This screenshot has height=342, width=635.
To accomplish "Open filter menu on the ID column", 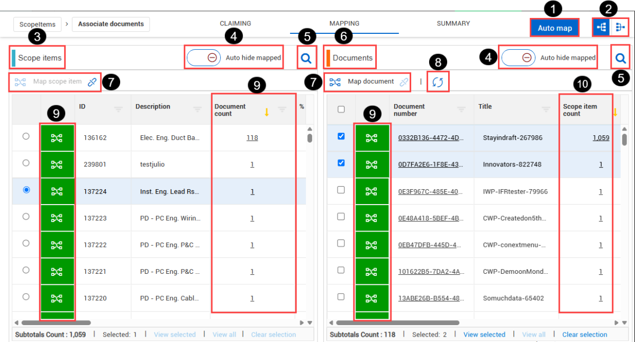I will pos(119,109).
